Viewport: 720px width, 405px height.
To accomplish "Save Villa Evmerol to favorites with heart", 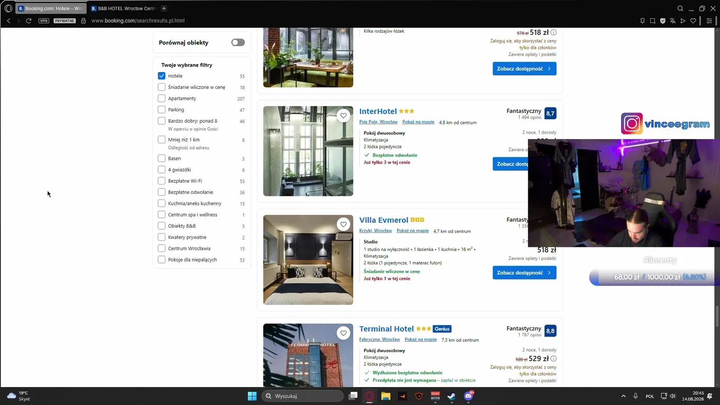I will [x=343, y=224].
